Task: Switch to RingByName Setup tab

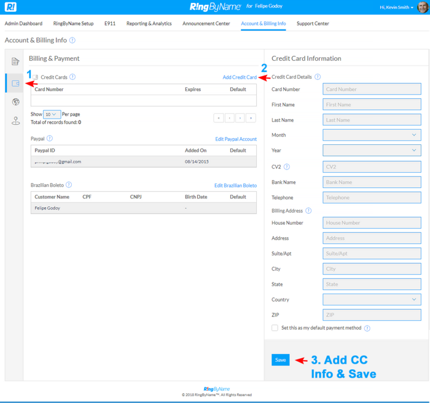Action: 74,23
